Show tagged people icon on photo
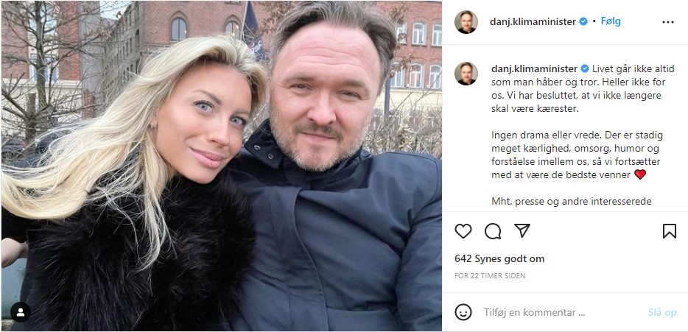 point(20,312)
